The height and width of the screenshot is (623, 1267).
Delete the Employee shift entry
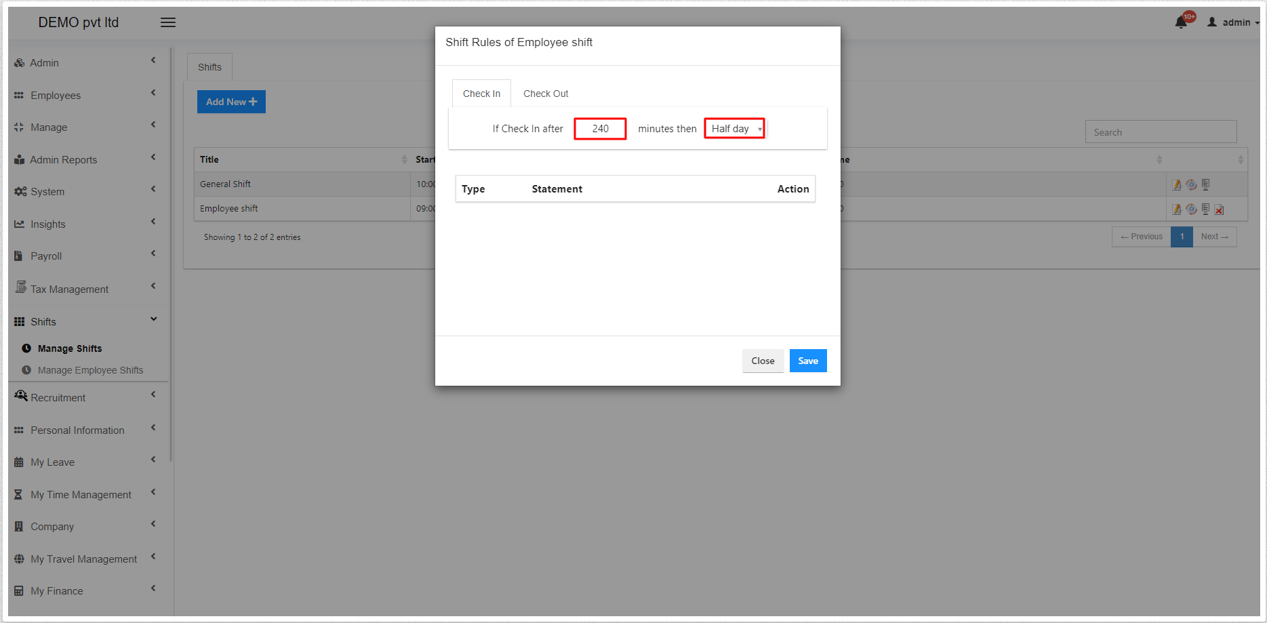click(1220, 209)
